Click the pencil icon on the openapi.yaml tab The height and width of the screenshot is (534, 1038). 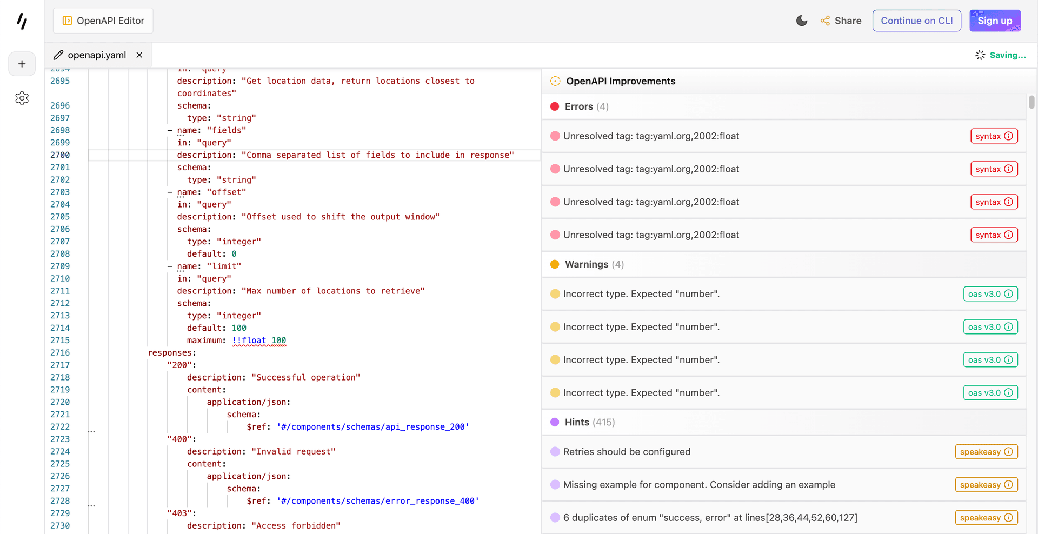point(58,55)
